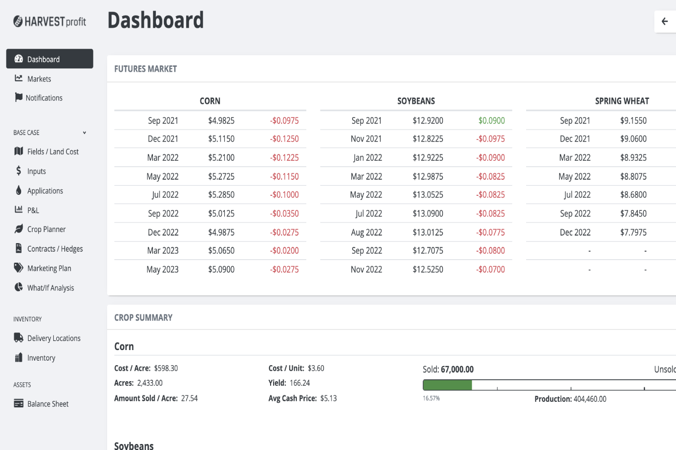The image size is (676, 450).
Task: Click the Delivery Locations truck icon
Action: [x=19, y=338]
